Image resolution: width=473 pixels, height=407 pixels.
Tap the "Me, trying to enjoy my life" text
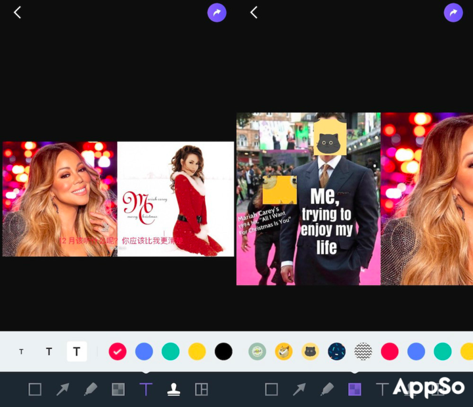327,222
